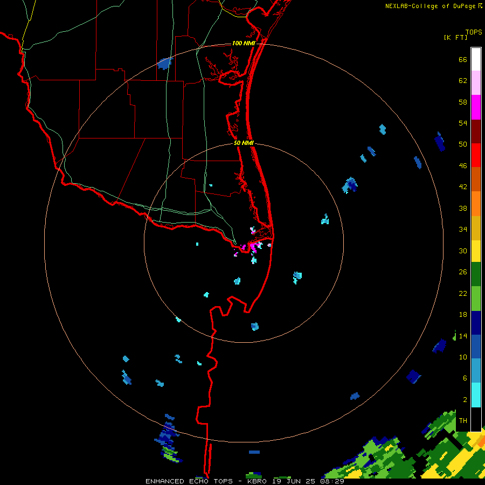Click the 30 value on the legend
Screen dimensions: 485x485
(x=463, y=251)
